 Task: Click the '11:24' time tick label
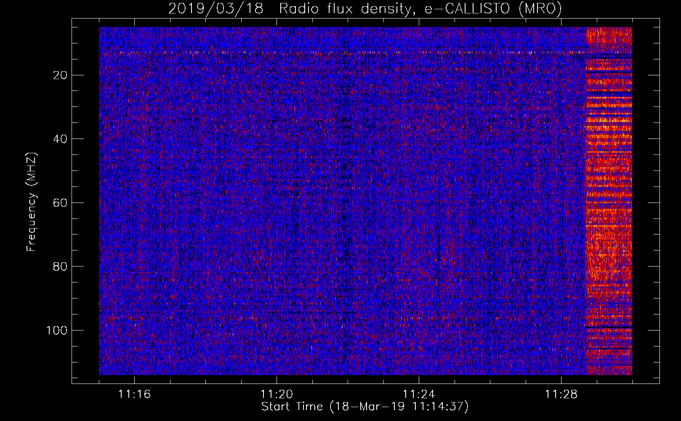pyautogui.click(x=419, y=394)
